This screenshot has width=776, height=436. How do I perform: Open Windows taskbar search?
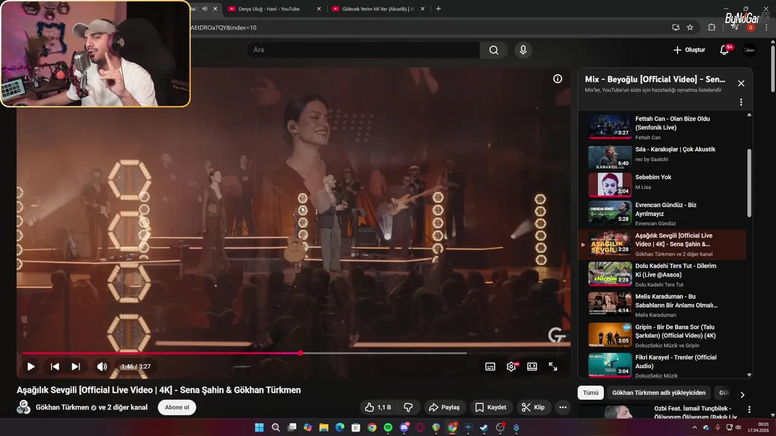(276, 428)
